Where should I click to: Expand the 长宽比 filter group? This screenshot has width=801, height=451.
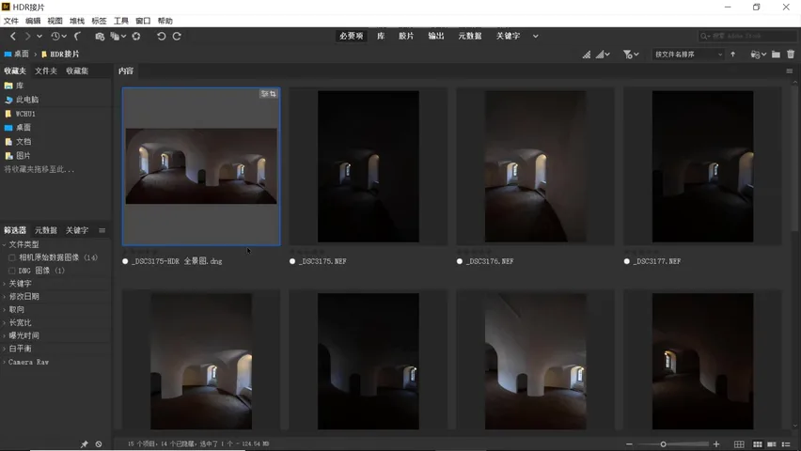pos(5,323)
